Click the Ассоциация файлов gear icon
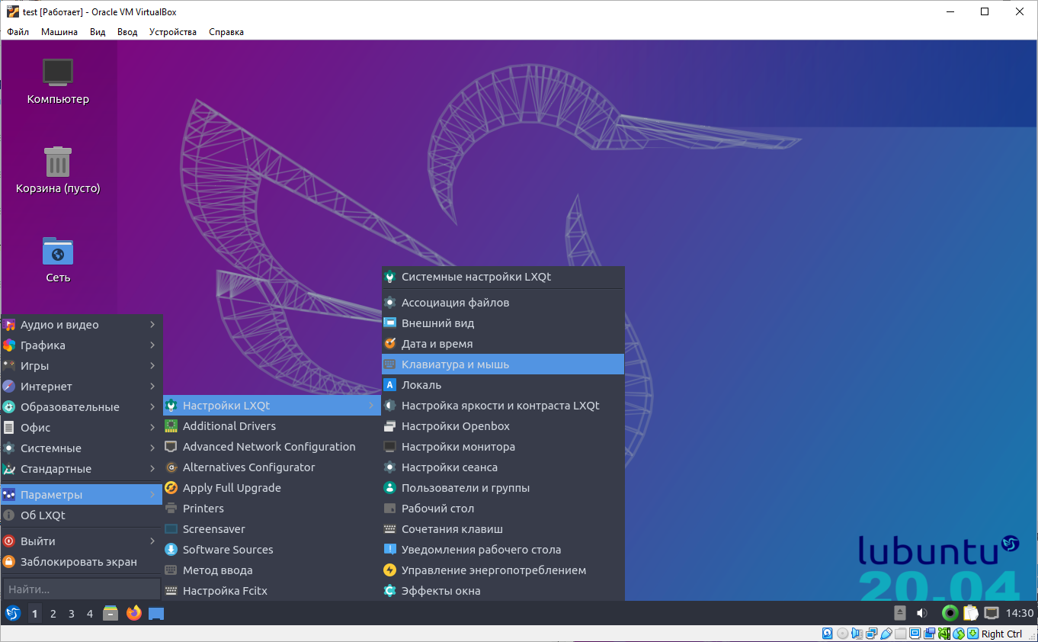The height and width of the screenshot is (642, 1038). (390, 303)
